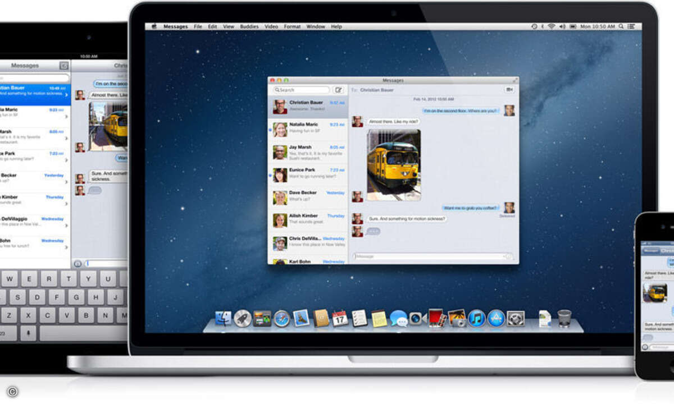Select Jay Marsh conversation on Mac
Screen dimensions: 674x404
pyautogui.click(x=308, y=152)
